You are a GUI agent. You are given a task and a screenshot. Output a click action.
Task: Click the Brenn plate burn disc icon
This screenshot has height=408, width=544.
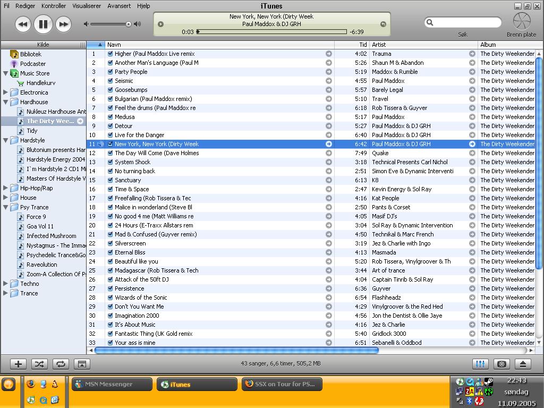point(522,21)
